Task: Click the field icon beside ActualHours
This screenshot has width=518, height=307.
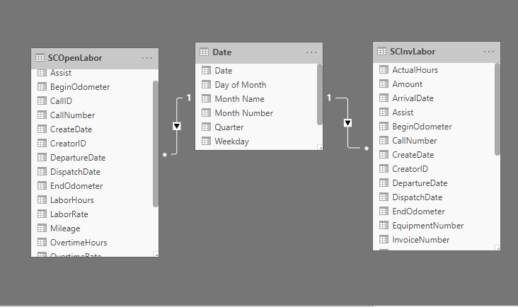Action: (384, 69)
